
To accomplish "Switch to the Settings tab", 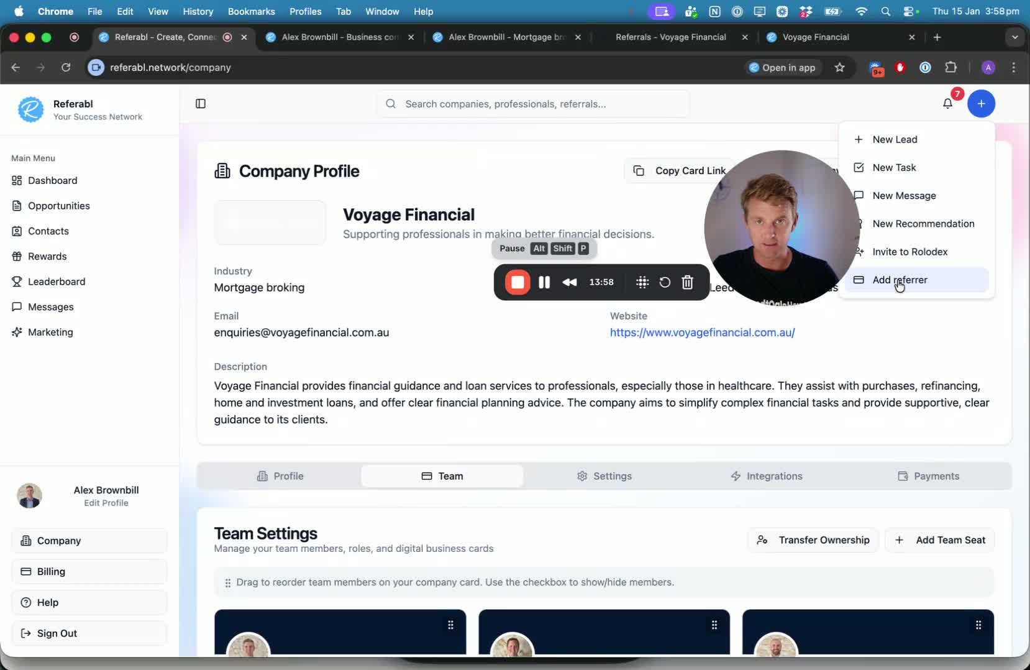I will pos(604,476).
